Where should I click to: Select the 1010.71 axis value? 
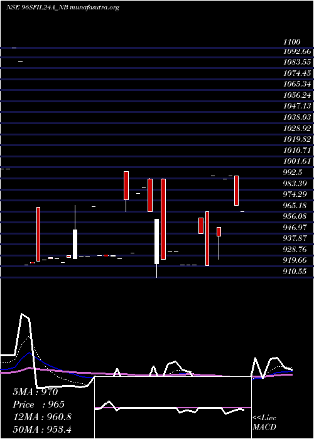297,151
